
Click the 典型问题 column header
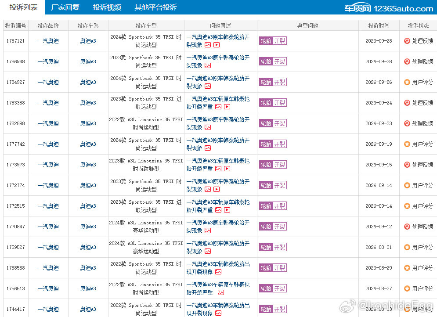(x=308, y=25)
